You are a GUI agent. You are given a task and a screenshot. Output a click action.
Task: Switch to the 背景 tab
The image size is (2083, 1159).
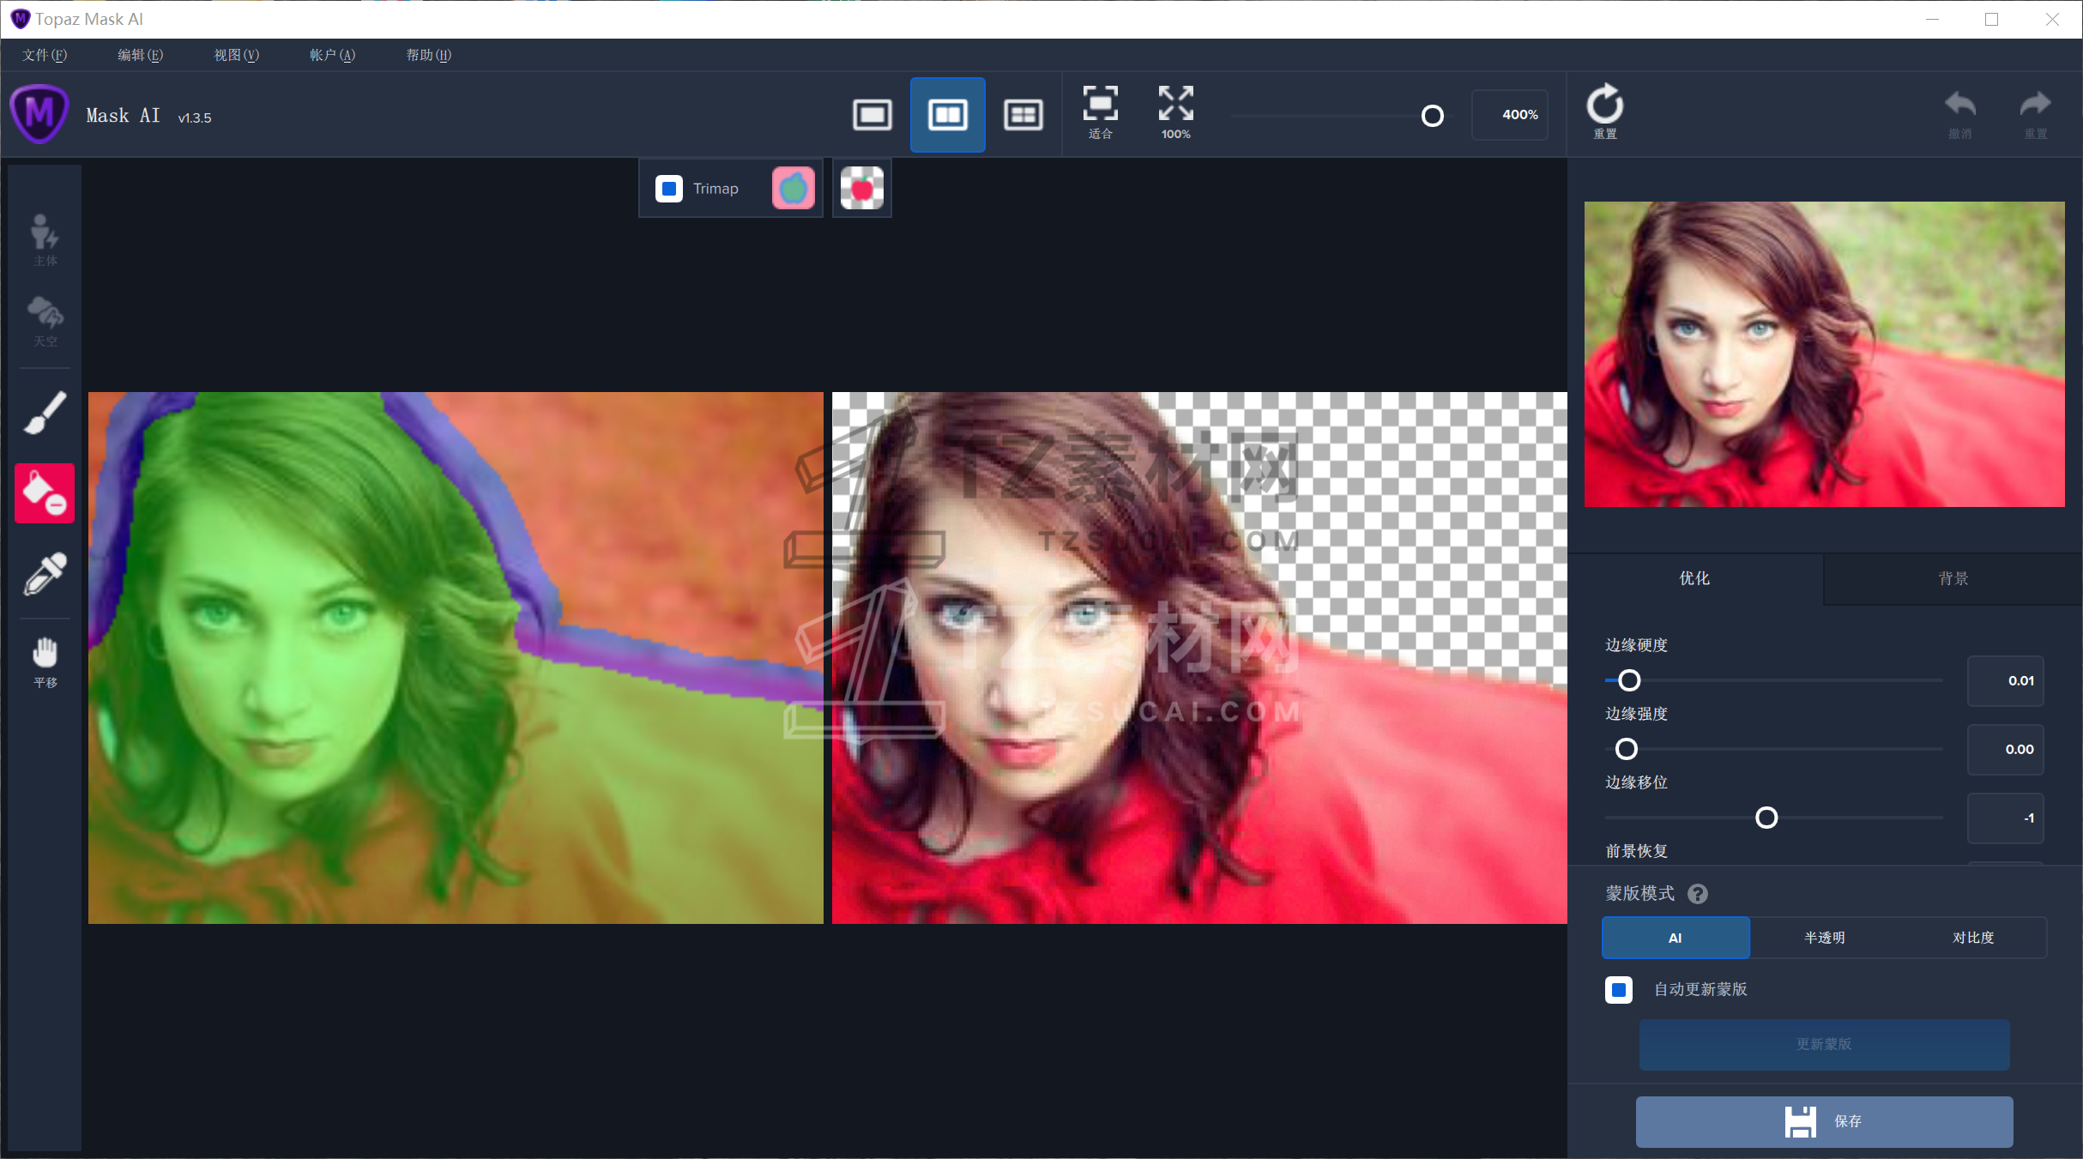(1953, 579)
